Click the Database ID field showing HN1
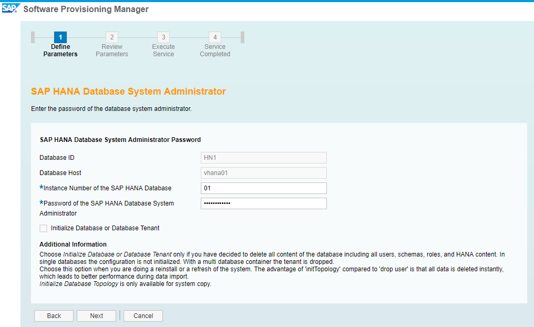This screenshot has height=327, width=534. [x=264, y=158]
